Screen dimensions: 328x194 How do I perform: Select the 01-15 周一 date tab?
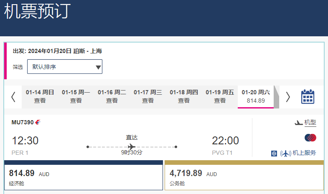coord(76,96)
